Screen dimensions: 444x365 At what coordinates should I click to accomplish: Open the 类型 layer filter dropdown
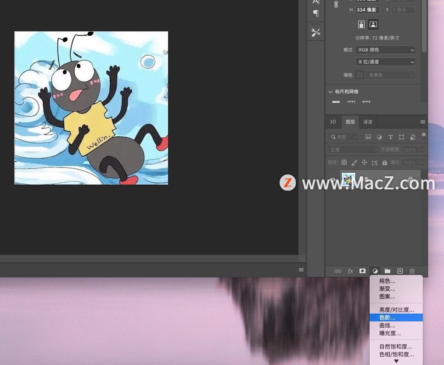point(343,137)
